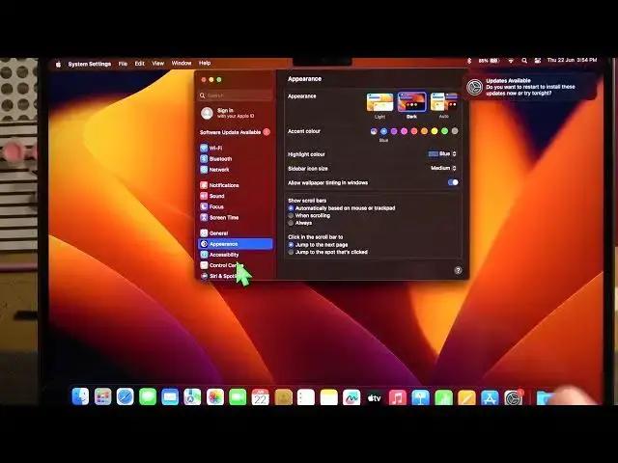618x463 pixels.
Task: Select Automatically based on mouse or trackpad
Action: [x=291, y=208]
